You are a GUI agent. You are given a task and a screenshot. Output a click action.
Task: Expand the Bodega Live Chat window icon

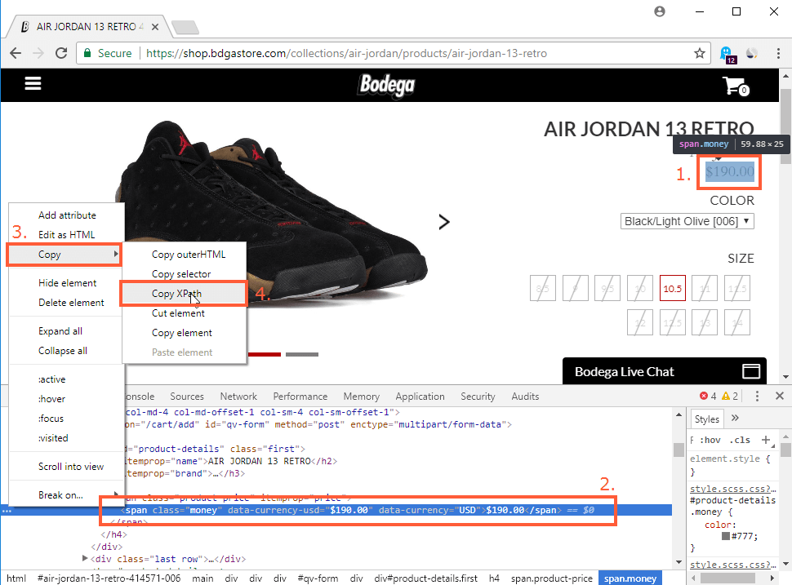[751, 371]
